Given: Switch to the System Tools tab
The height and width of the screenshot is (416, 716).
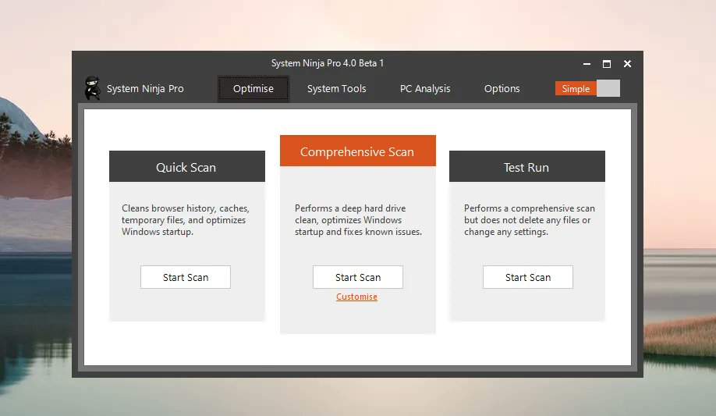Looking at the screenshot, I should click(336, 89).
